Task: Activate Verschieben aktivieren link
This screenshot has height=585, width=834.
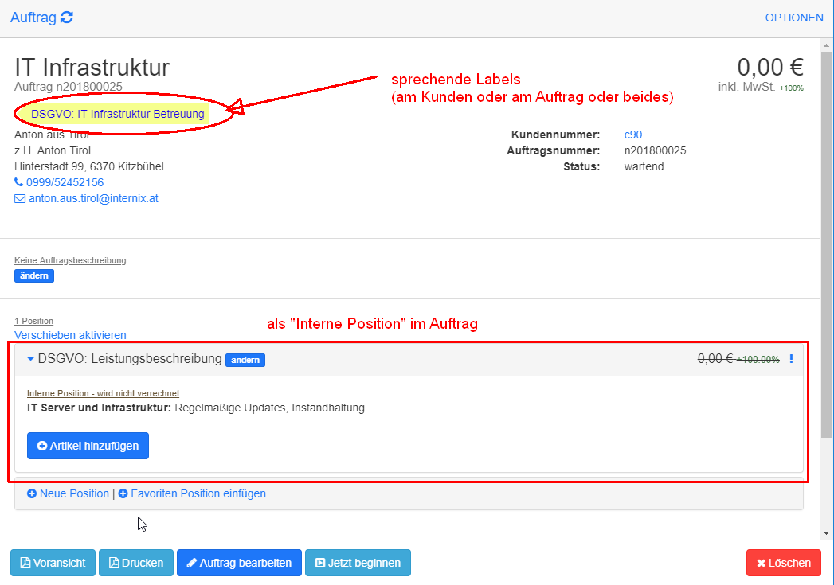Action: pyautogui.click(x=70, y=335)
